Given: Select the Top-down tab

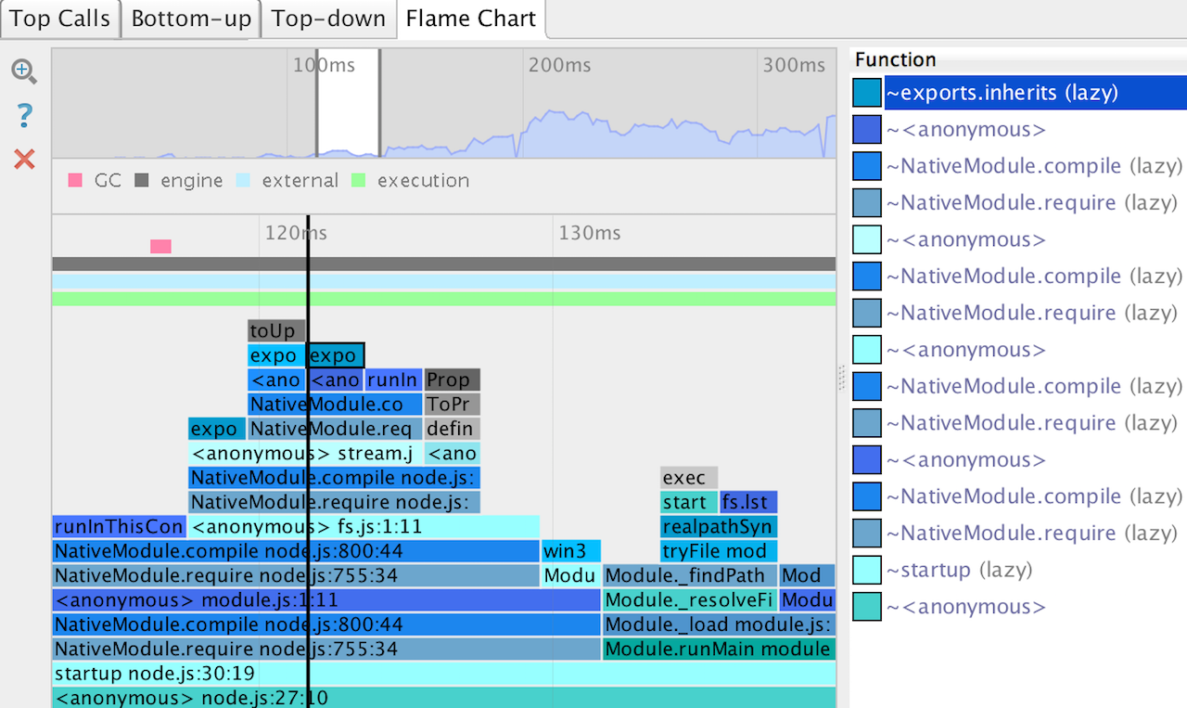Looking at the screenshot, I should [328, 19].
